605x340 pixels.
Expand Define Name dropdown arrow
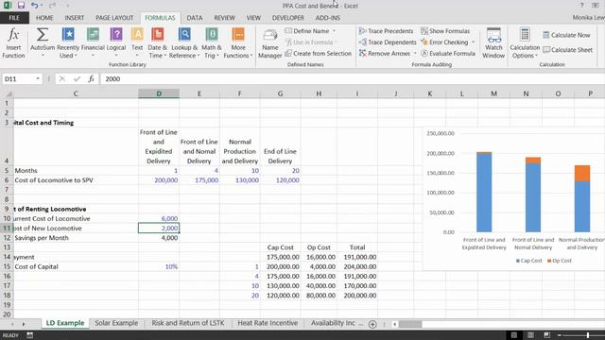tap(334, 31)
